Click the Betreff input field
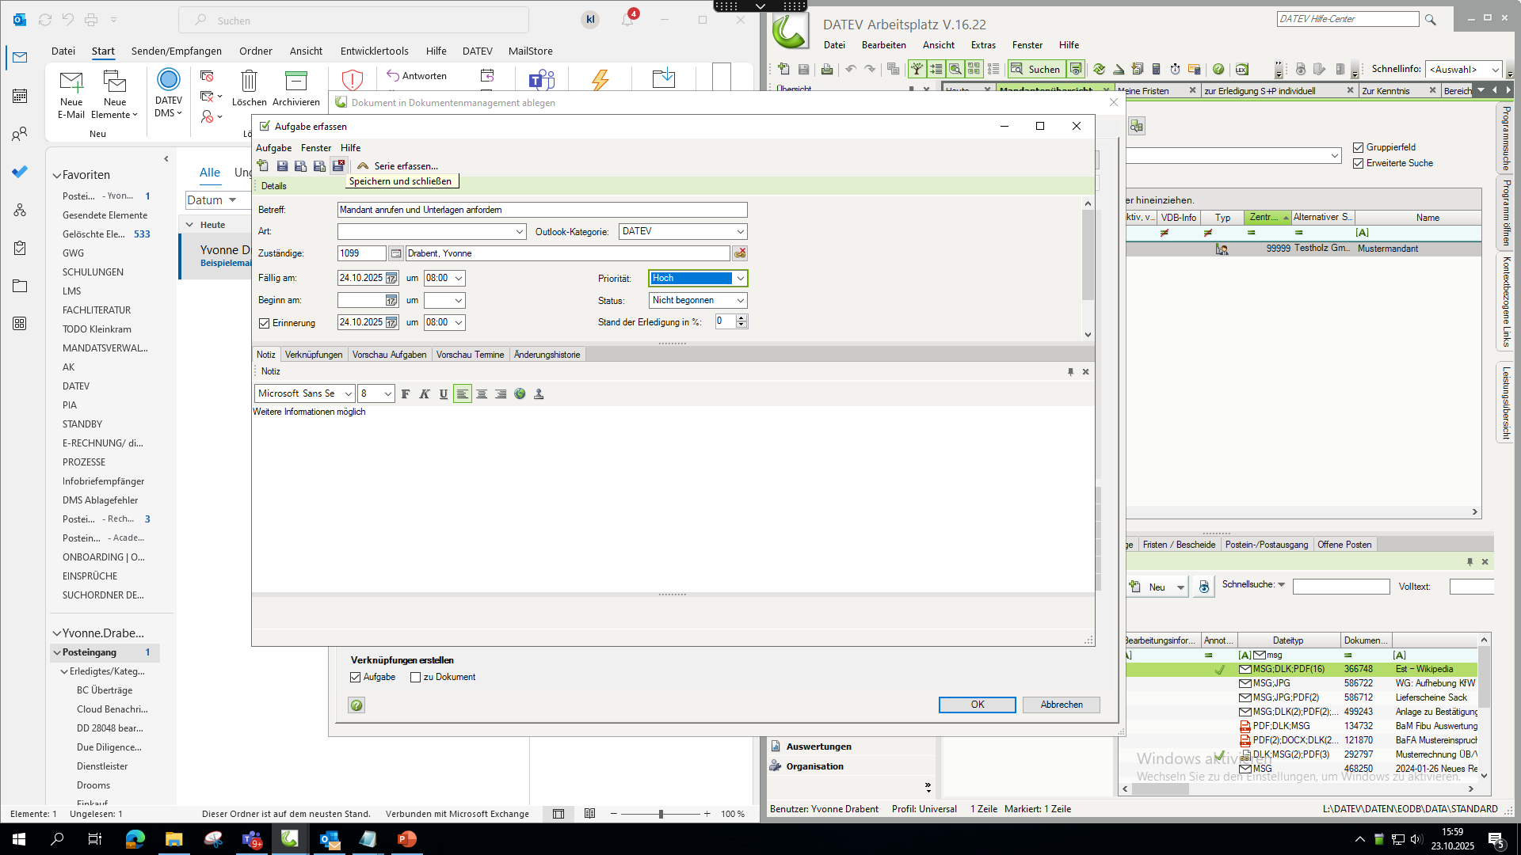This screenshot has width=1521, height=855. click(542, 210)
